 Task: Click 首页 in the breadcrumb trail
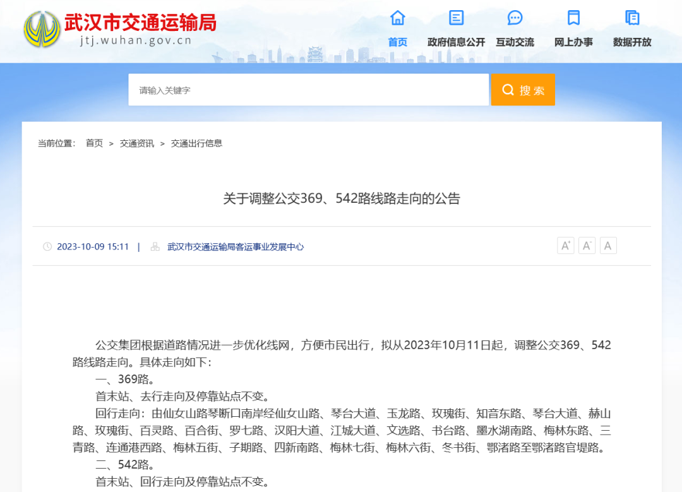coord(94,143)
